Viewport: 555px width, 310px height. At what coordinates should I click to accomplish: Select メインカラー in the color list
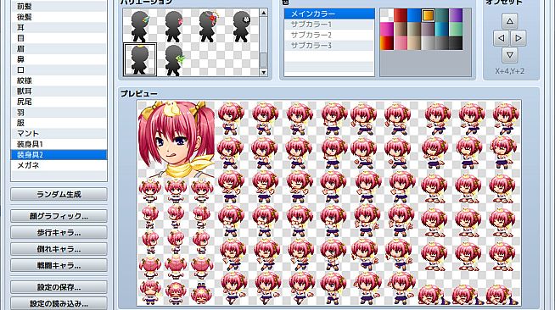329,14
